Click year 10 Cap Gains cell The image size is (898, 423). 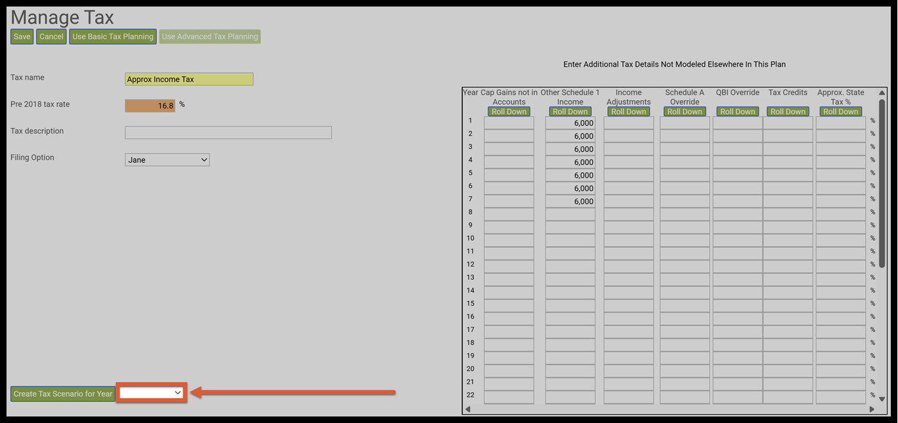pyautogui.click(x=509, y=240)
